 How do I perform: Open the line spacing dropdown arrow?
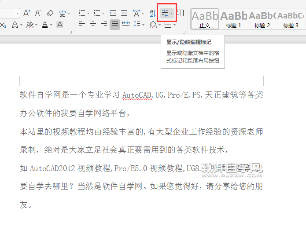tap(143, 25)
